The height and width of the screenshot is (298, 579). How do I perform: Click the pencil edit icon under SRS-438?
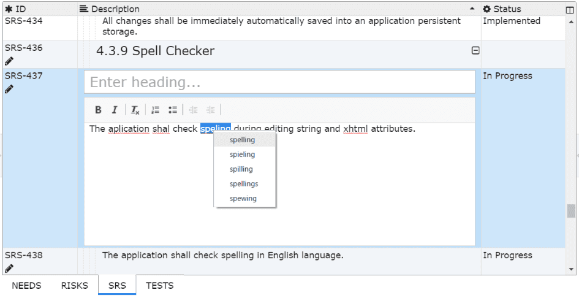coord(9,268)
